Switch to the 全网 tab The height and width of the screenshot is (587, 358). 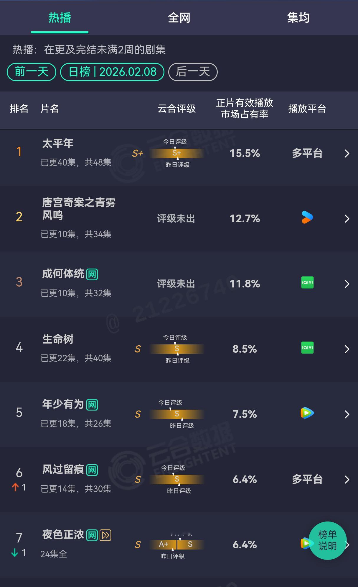point(179,18)
